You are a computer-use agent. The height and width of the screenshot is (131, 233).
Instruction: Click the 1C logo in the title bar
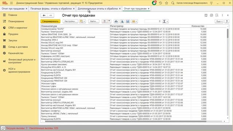(5, 3)
